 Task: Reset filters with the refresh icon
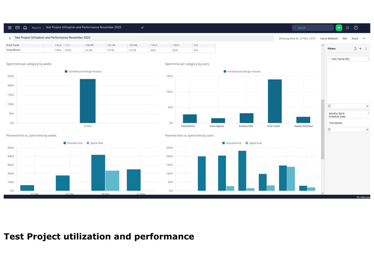pyautogui.click(x=355, y=49)
